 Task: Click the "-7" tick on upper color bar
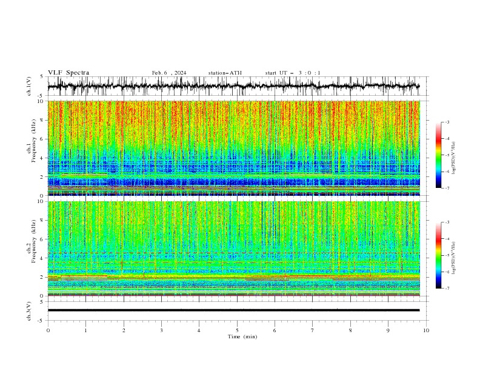pos(447,188)
